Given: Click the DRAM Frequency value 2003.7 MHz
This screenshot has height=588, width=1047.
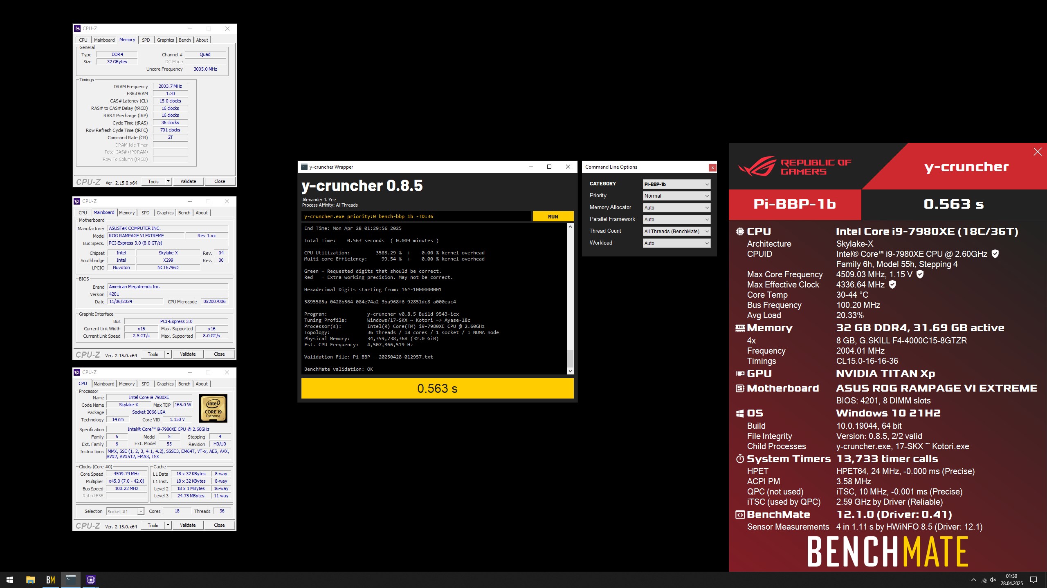Looking at the screenshot, I should tap(170, 86).
